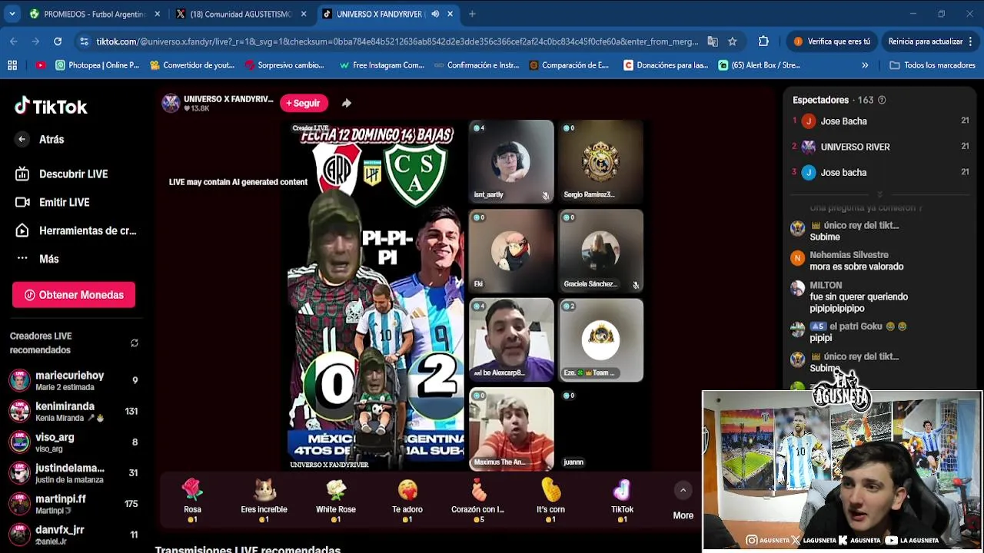
Task: Select guest tile isnt_aartly
Action: click(x=511, y=161)
